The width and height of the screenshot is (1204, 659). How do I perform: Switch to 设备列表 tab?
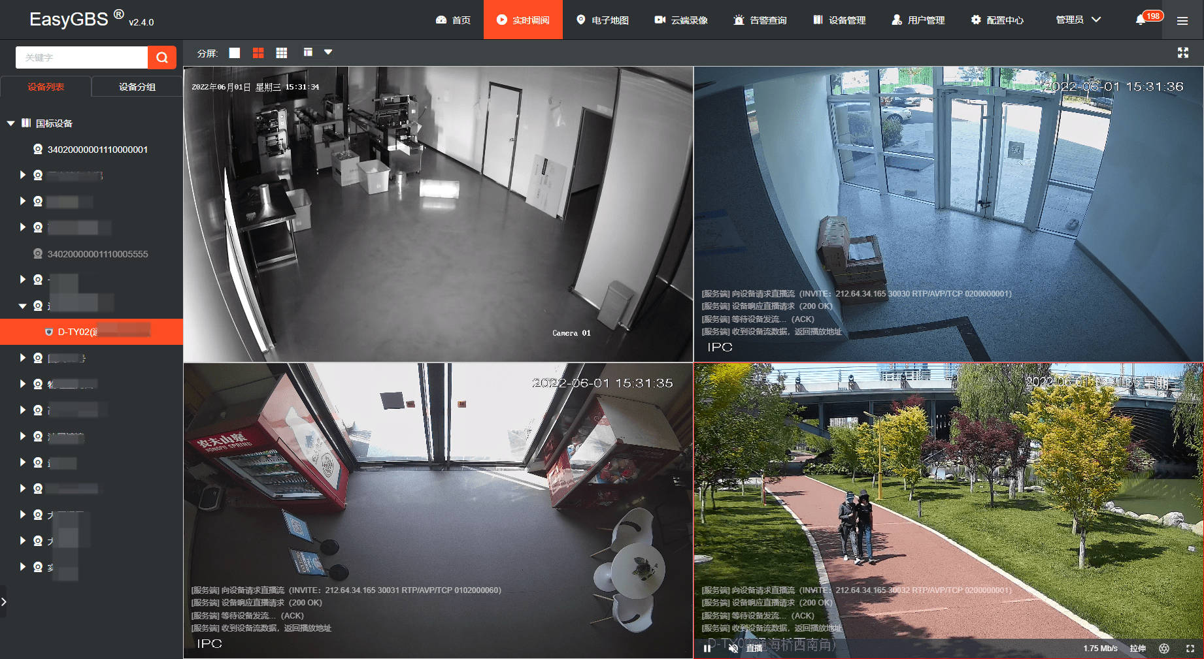tap(46, 86)
